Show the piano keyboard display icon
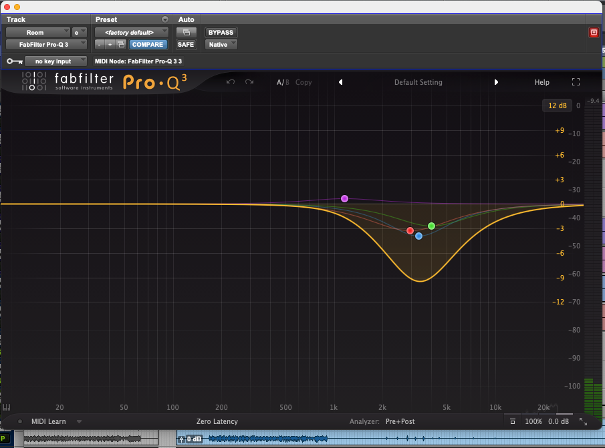605x448 pixels. (x=7, y=407)
